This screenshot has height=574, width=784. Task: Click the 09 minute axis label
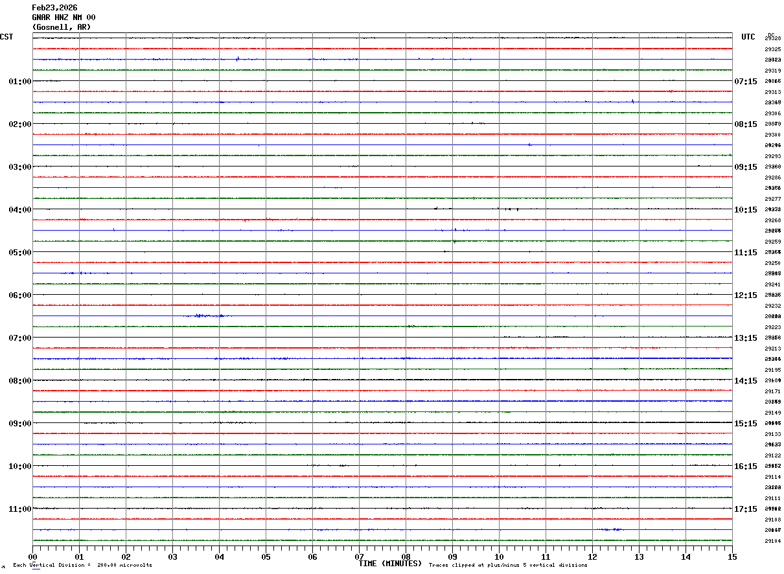click(453, 557)
